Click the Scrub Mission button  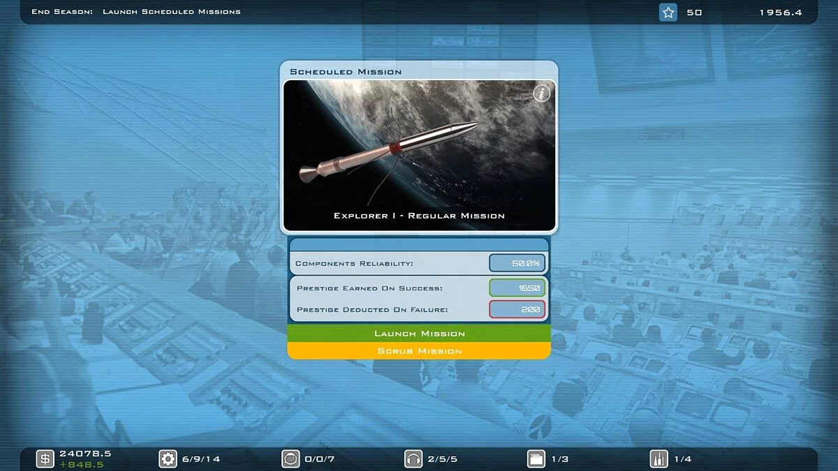click(x=419, y=350)
